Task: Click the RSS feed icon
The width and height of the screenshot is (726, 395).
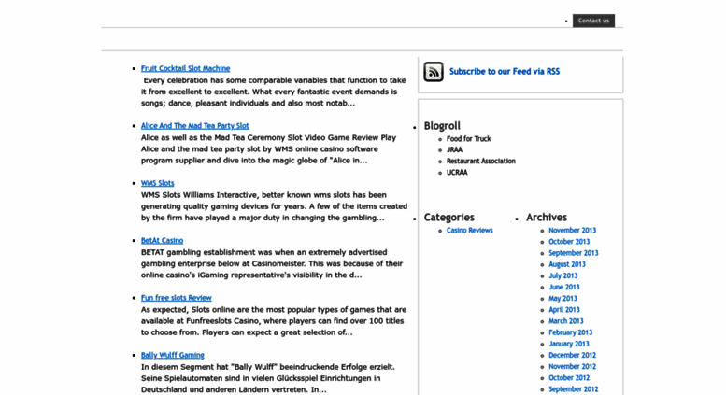Action: [x=434, y=72]
